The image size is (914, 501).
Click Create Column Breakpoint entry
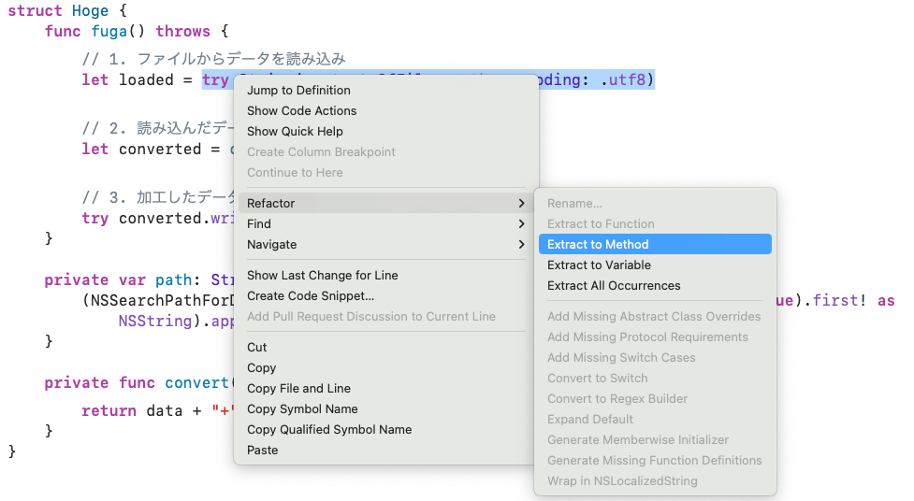coord(385,152)
